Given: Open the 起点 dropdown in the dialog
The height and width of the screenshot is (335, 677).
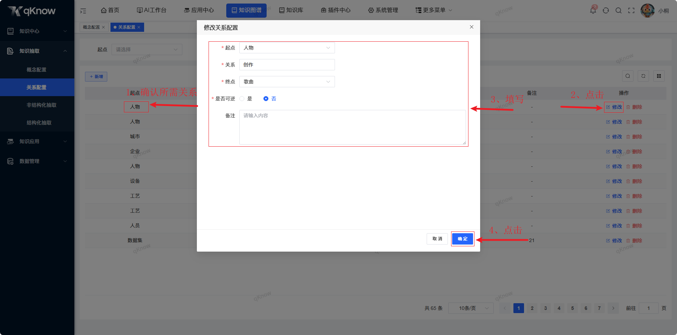Looking at the screenshot, I should coord(287,48).
